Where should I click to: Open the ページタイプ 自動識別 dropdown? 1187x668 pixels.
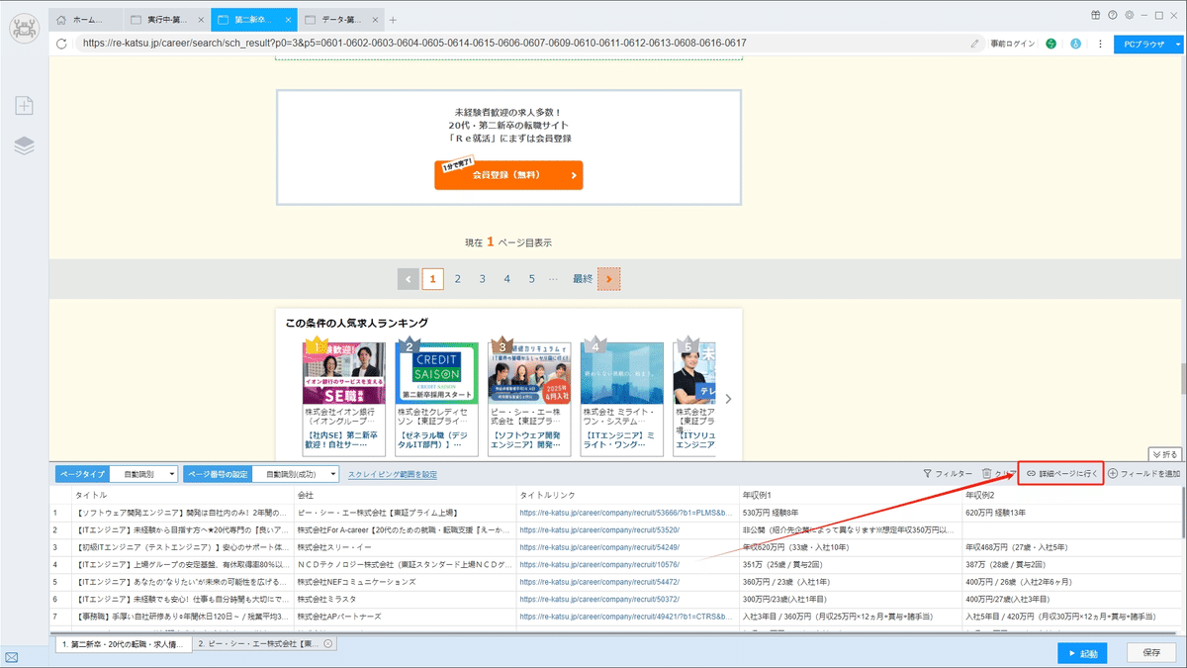click(x=144, y=474)
